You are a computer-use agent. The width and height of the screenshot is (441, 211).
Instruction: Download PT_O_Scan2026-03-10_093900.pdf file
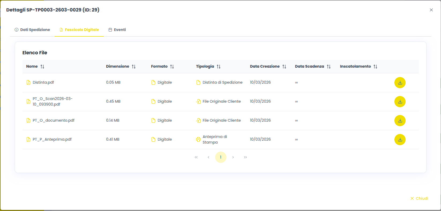click(x=400, y=102)
